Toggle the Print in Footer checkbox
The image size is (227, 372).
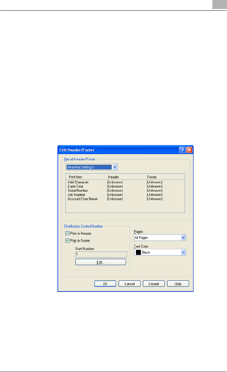click(x=67, y=241)
